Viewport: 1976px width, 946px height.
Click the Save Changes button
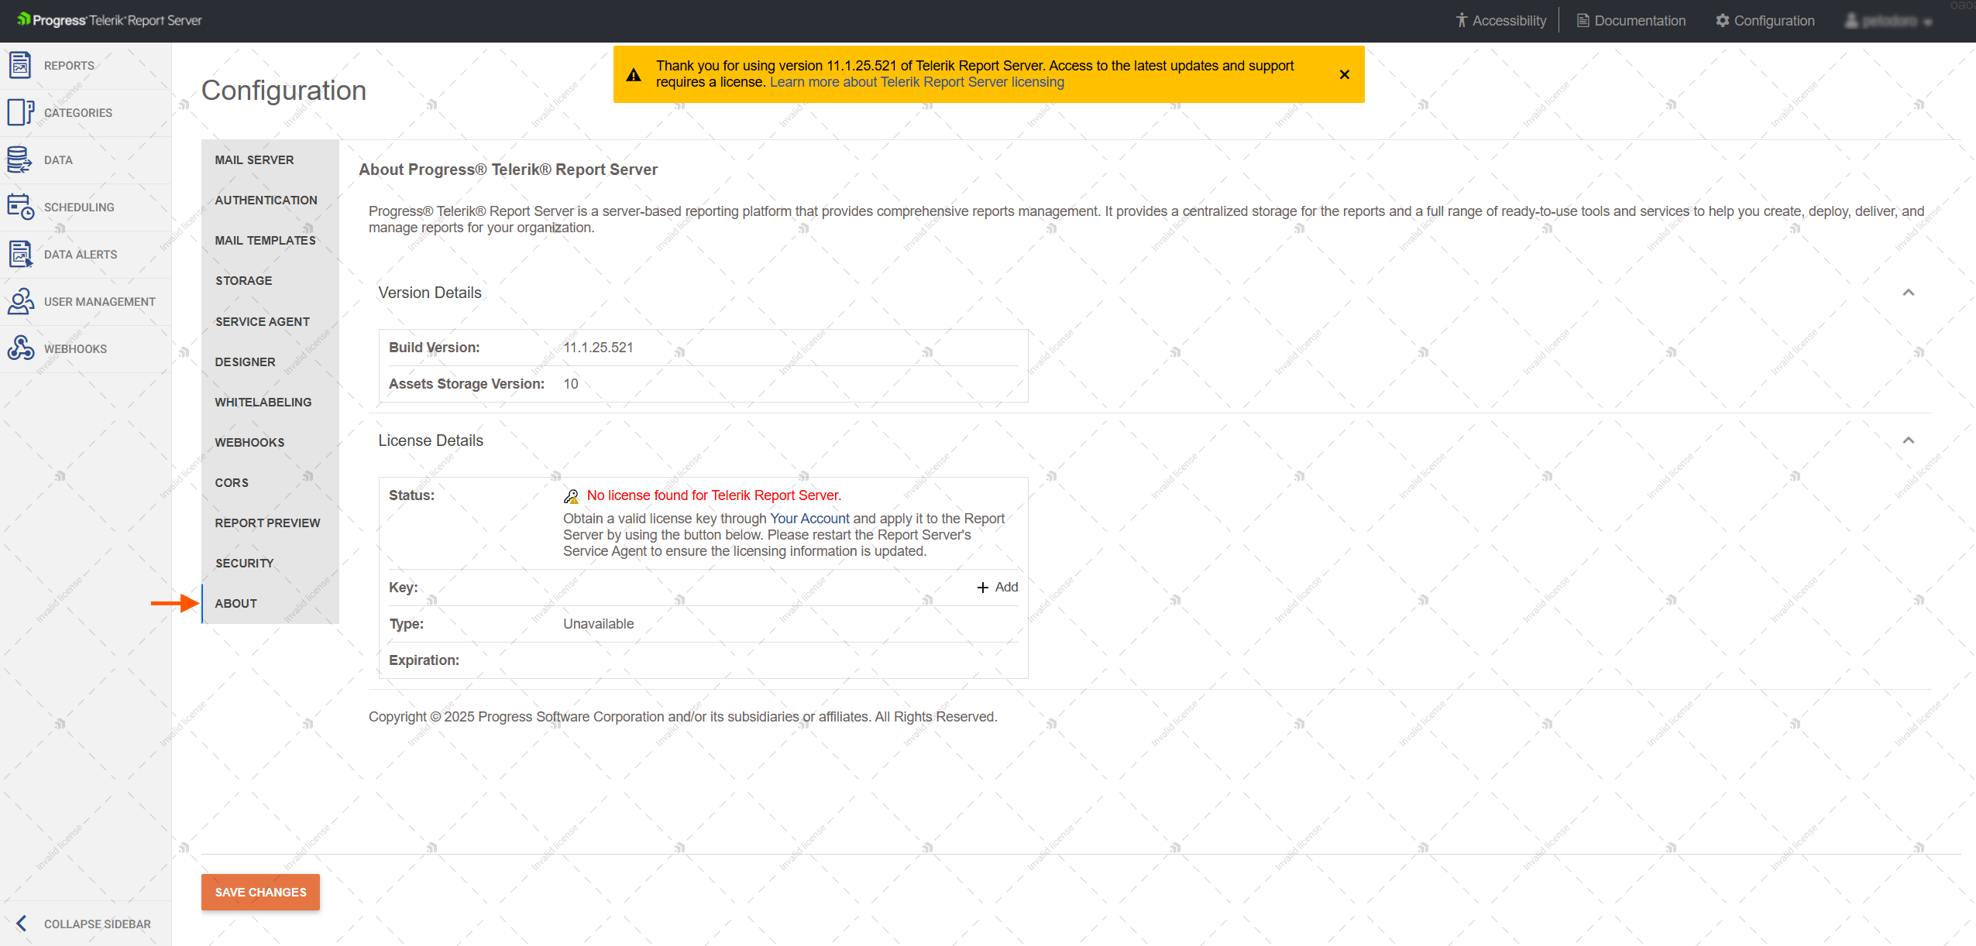pyautogui.click(x=260, y=892)
